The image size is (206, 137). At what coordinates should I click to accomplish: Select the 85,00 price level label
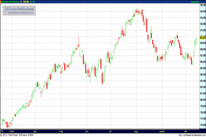202,68
